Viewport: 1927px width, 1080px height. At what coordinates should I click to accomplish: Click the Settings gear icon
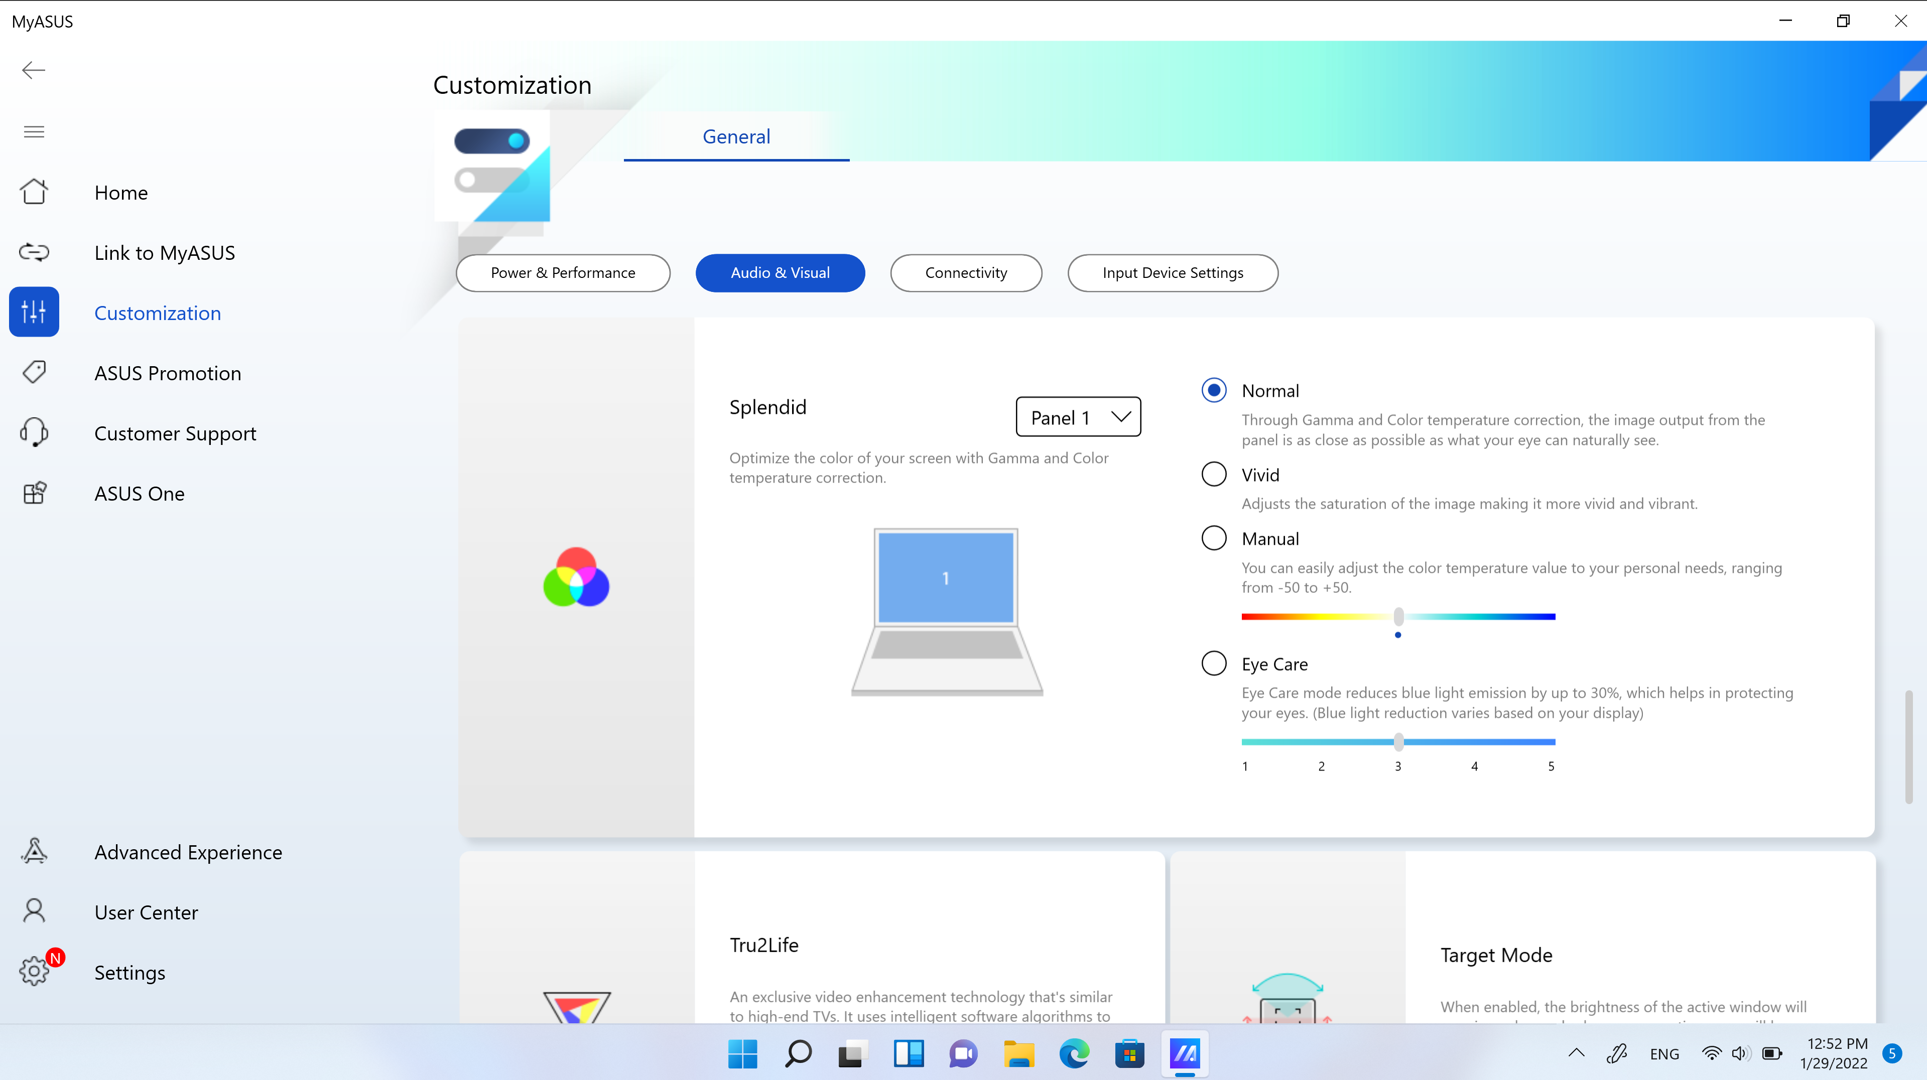34,972
